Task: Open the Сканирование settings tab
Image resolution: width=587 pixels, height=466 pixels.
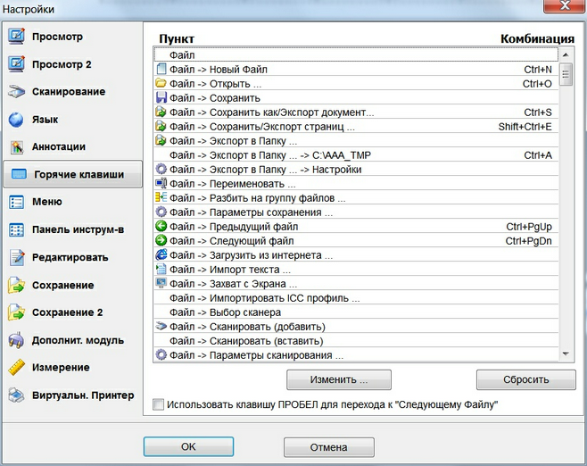Action: pyautogui.click(x=72, y=92)
